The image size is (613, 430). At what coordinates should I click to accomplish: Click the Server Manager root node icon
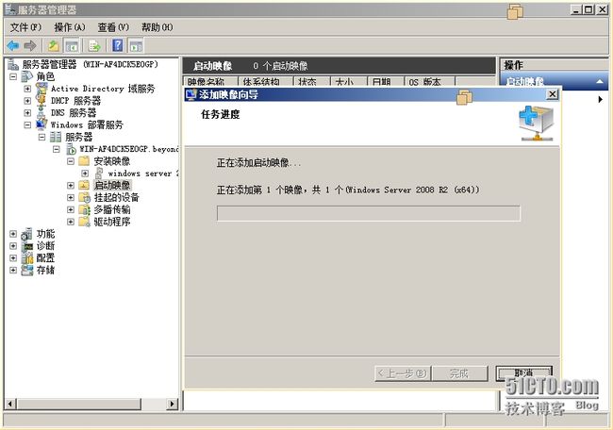click(x=13, y=64)
